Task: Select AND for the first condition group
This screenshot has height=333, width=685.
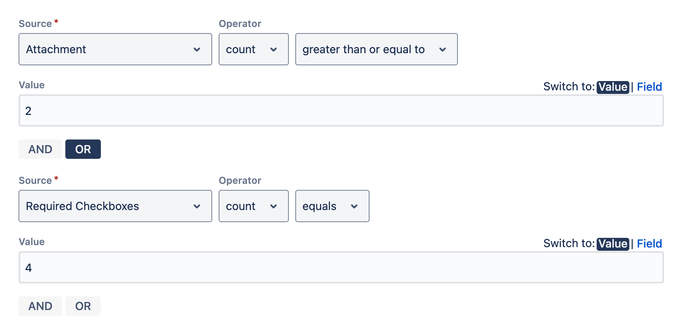Action: pos(40,149)
